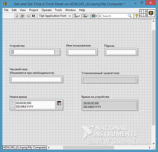The width and height of the screenshot is (158, 152).
Task: Click the VI icon at top right
Action: point(151,13)
